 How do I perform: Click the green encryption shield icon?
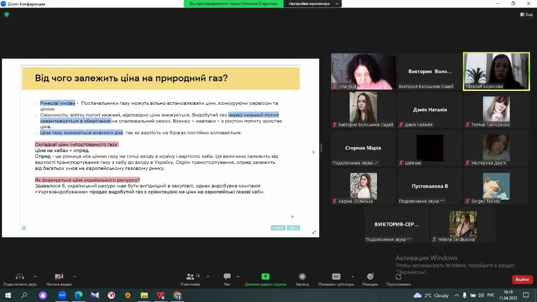coord(6,14)
